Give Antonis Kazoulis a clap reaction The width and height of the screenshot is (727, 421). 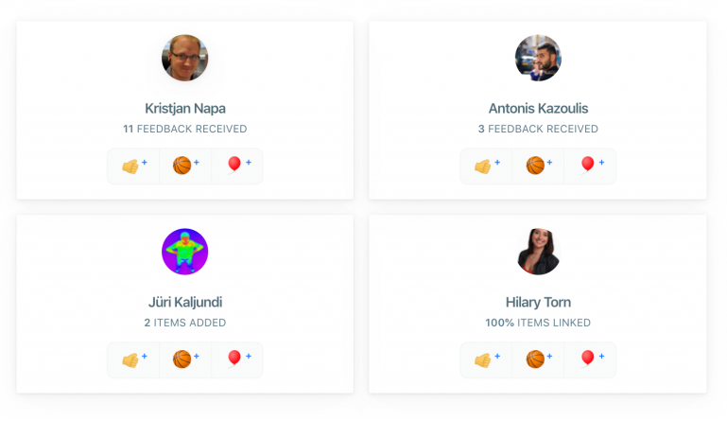pos(486,167)
